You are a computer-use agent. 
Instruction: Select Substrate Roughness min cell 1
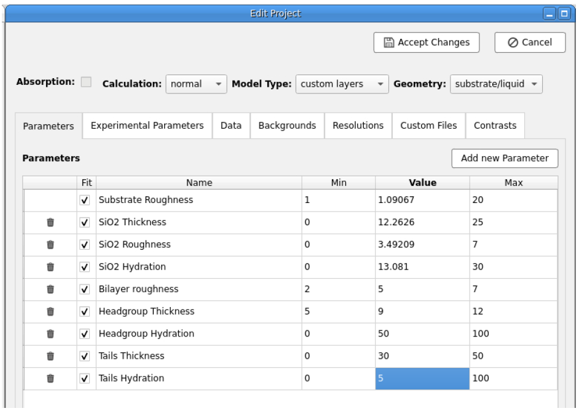point(339,201)
